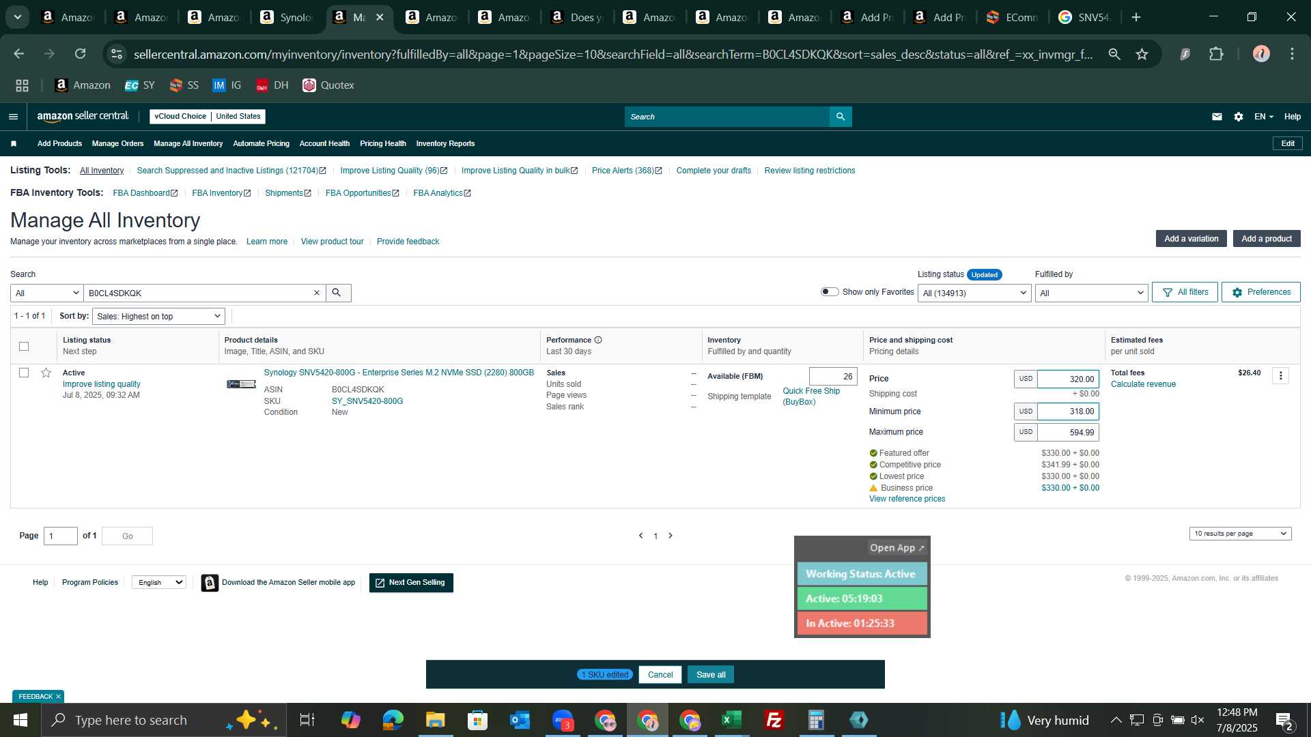Open Pricing Health menu
Viewport: 1311px width, 737px height.
[382, 143]
